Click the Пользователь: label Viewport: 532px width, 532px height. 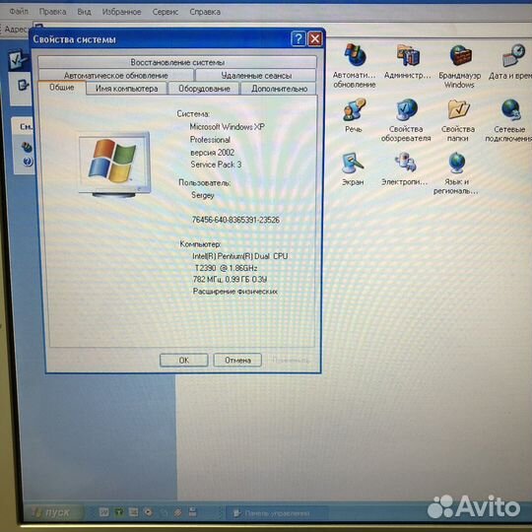click(205, 183)
